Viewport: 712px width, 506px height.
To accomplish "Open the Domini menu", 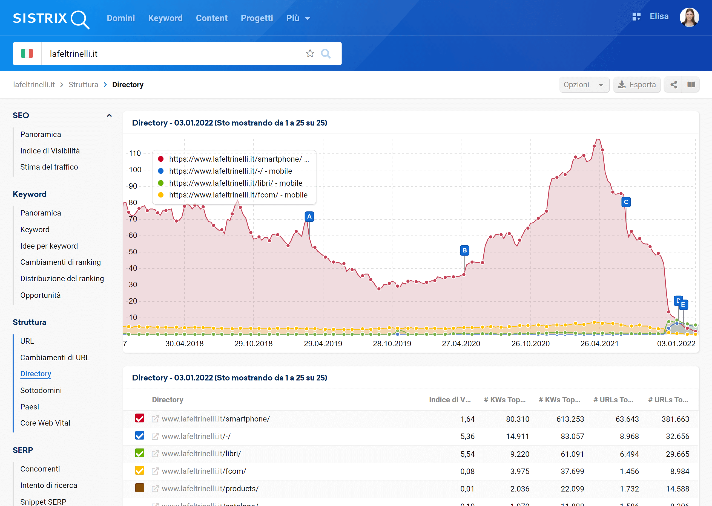I will (121, 18).
